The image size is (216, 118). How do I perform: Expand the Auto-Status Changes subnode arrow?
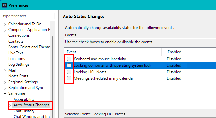pyautogui.click(x=10, y=105)
